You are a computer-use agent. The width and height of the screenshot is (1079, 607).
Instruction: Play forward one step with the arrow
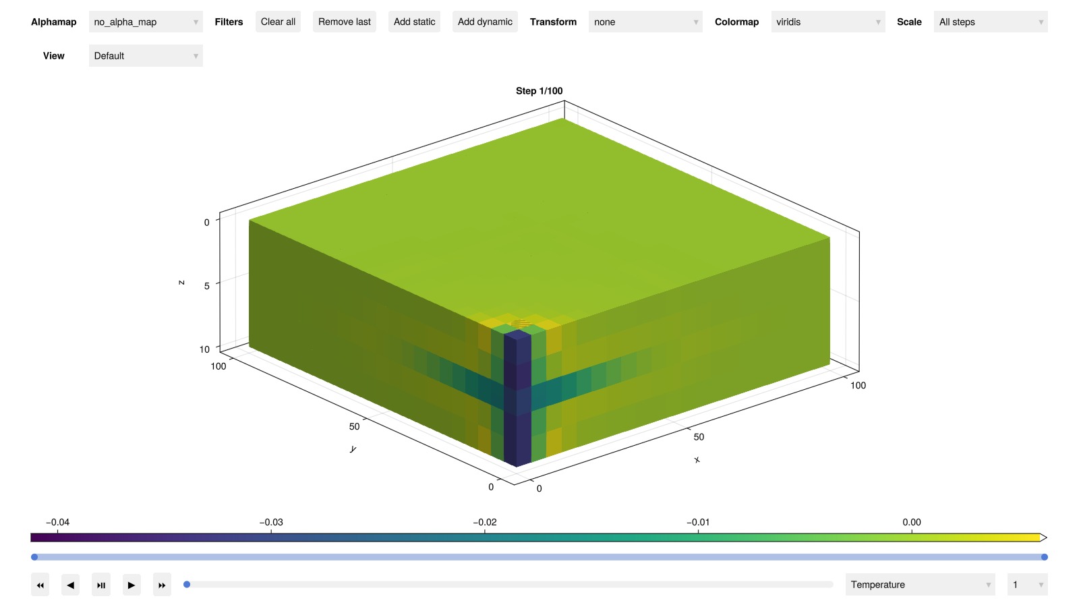coord(132,585)
